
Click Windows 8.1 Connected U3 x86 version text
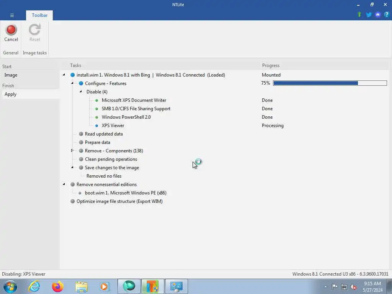[340, 274]
